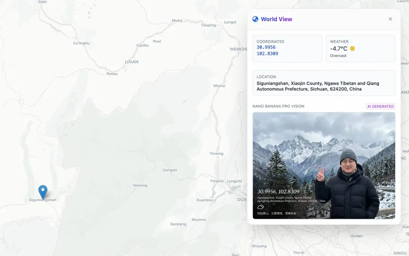The width and height of the screenshot is (409, 256).
Task: Click the -4.7°C temperature reading
Action: (339, 49)
